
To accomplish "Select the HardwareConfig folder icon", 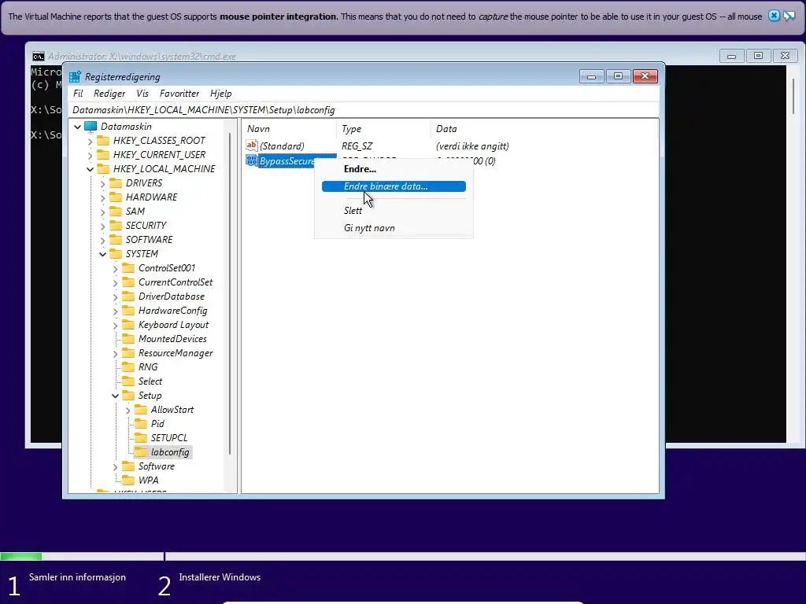I will 128,311.
